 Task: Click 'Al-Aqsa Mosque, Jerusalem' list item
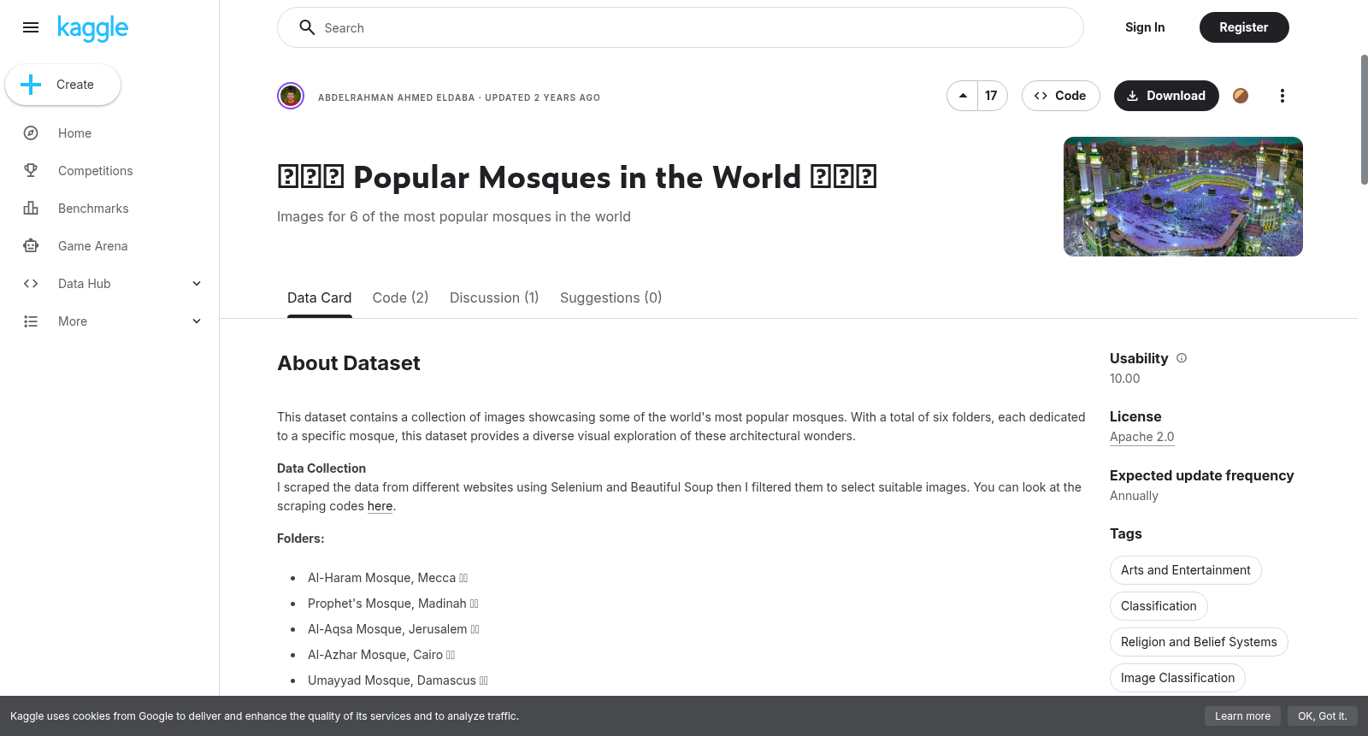[x=393, y=629]
